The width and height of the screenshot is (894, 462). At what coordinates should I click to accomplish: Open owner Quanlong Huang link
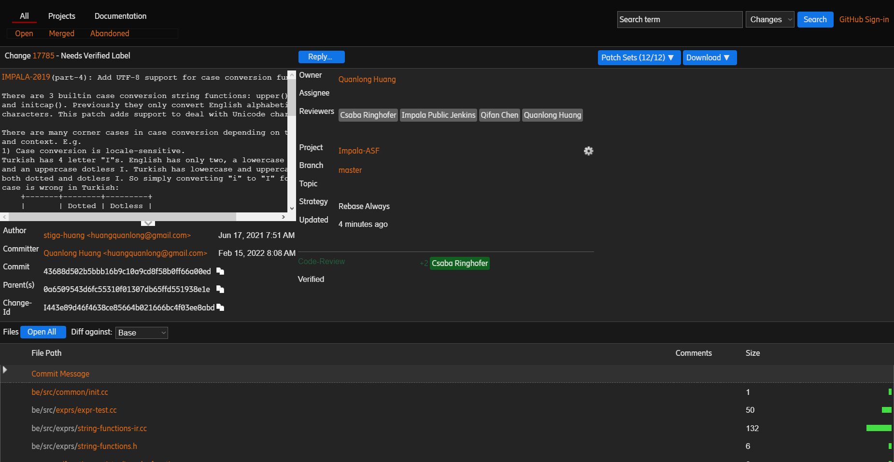[367, 79]
